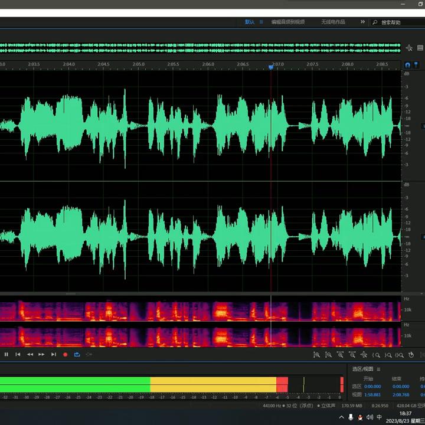Pause playback in the transport bar
Screen dimensions: 425x425
(6, 354)
